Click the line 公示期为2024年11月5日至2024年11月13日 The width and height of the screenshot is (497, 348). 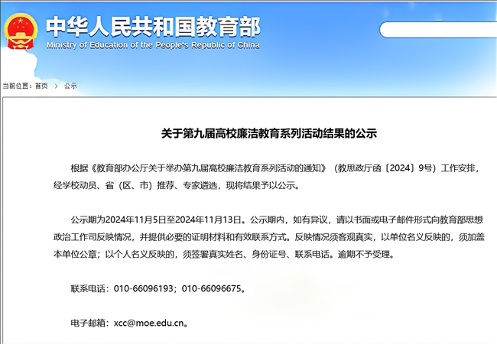click(x=277, y=220)
